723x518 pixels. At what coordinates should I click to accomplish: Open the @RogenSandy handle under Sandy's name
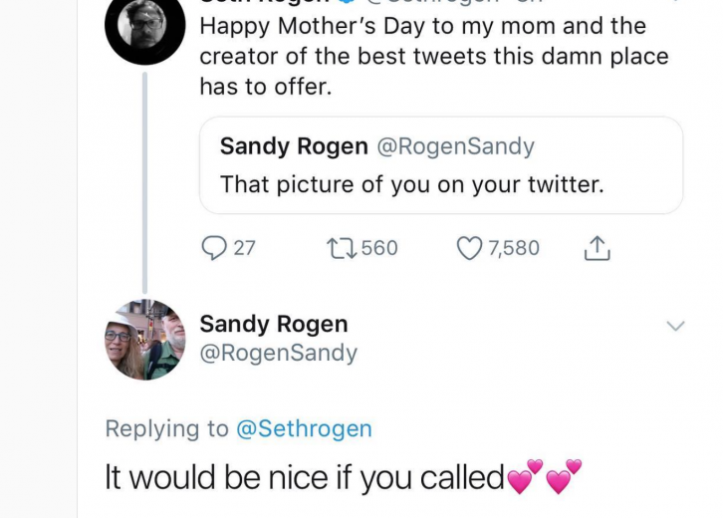tap(279, 353)
